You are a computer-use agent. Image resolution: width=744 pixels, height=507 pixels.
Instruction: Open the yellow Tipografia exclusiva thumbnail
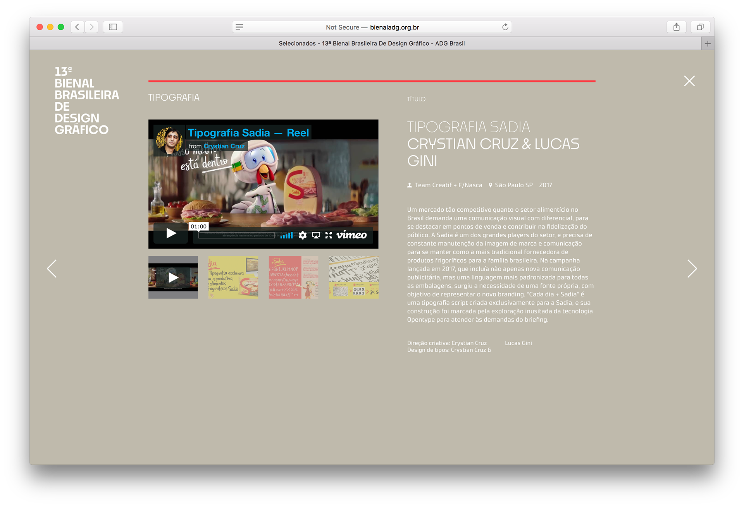[233, 277]
